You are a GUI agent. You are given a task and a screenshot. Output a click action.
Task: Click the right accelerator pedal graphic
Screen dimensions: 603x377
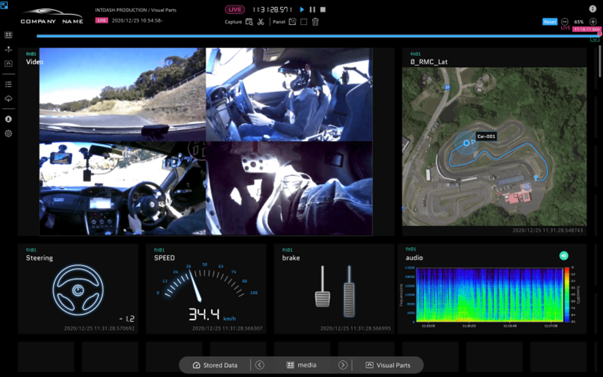(349, 291)
